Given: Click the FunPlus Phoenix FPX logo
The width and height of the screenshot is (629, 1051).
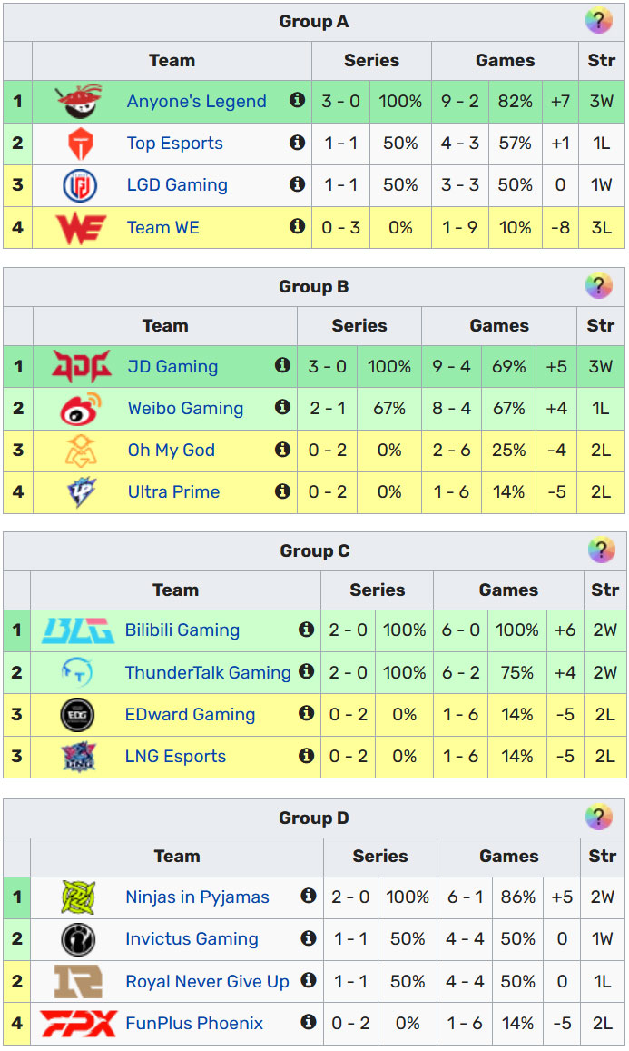Looking at the screenshot, I should coord(78,1023).
